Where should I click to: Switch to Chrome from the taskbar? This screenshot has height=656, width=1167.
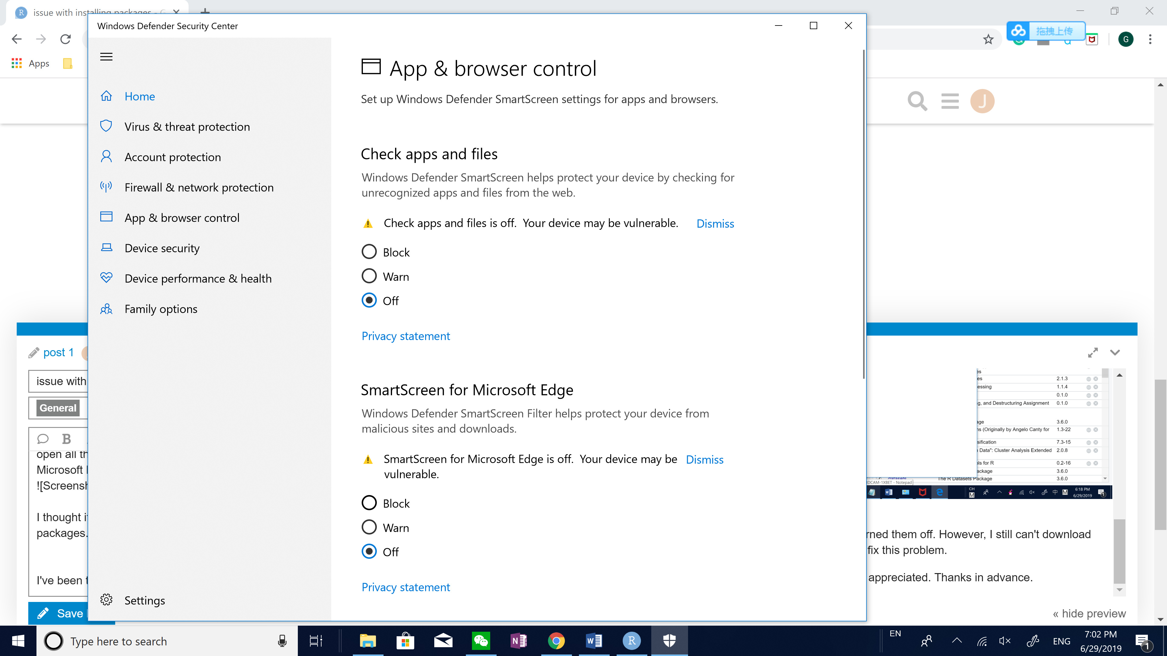(556, 641)
